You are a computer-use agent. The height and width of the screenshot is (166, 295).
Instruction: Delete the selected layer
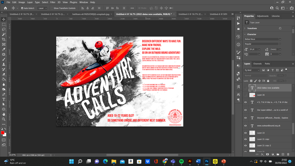288,154
